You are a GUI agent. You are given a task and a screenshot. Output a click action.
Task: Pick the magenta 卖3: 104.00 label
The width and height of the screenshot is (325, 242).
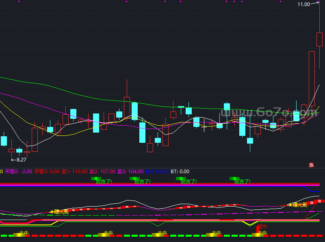(130, 172)
